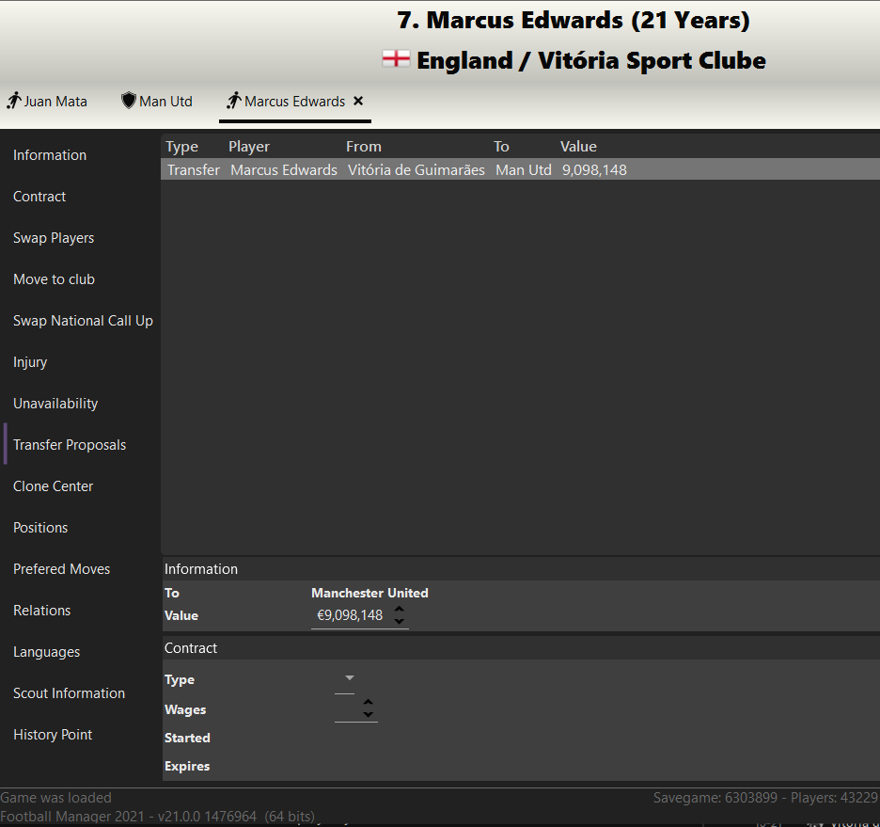
Task: Sort proposals by the From column
Action: 364,147
